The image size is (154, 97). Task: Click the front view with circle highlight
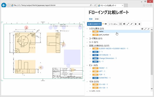click(x=25, y=43)
